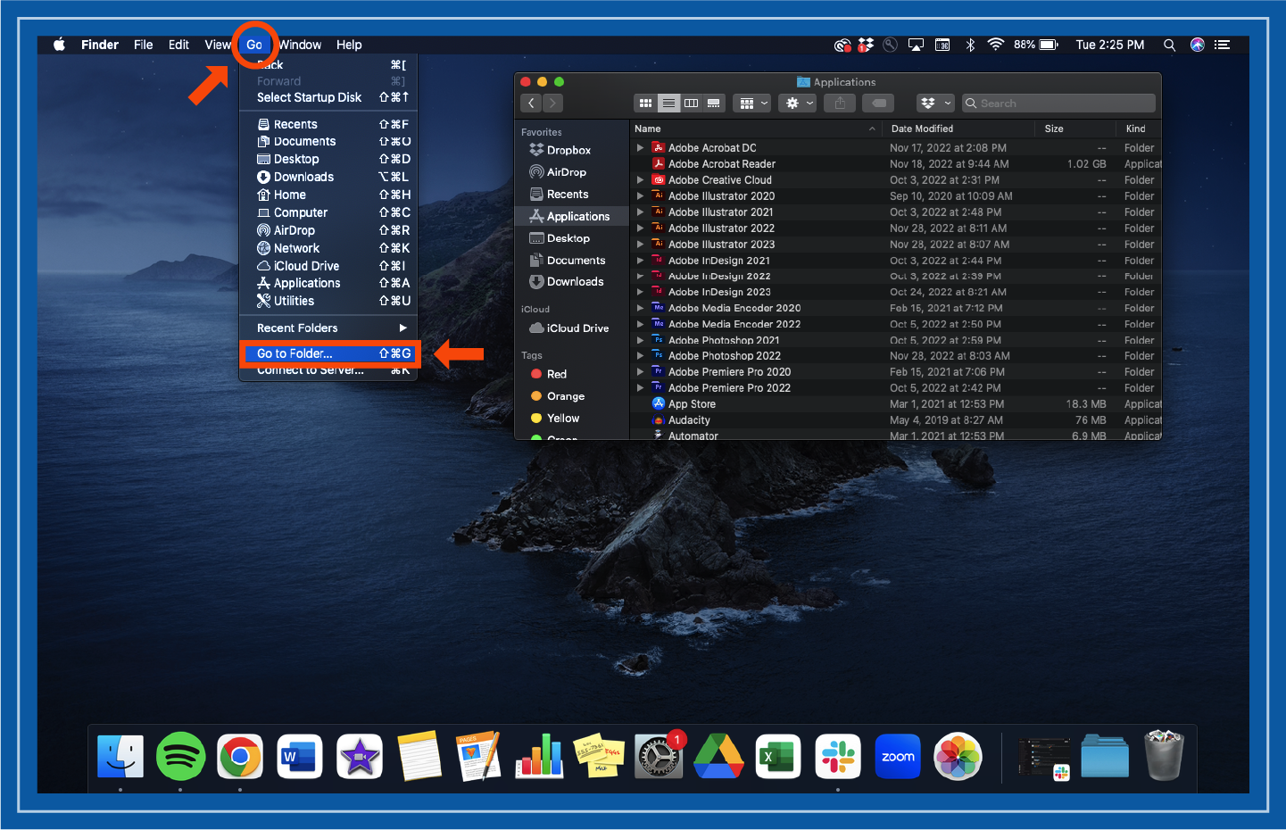
Task: Open Numbers chart icon in the Dock
Action: tap(539, 756)
